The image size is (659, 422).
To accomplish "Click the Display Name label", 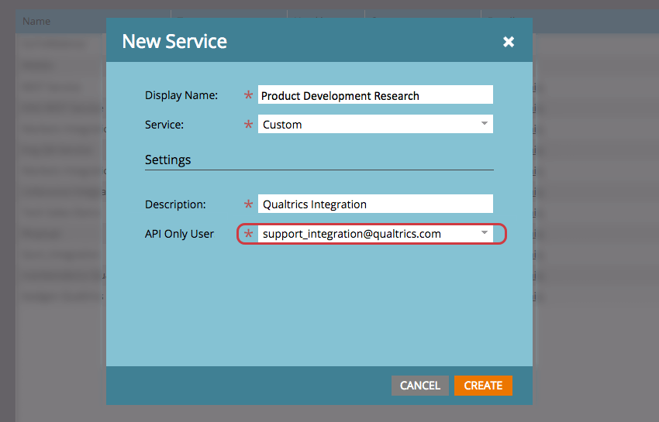I will [x=181, y=95].
